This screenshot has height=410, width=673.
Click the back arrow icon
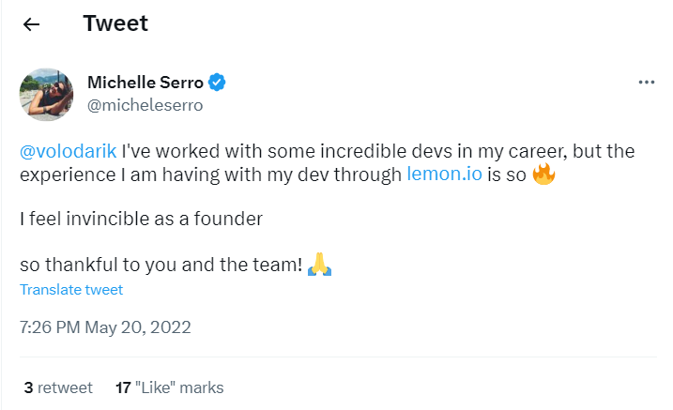pos(32,24)
